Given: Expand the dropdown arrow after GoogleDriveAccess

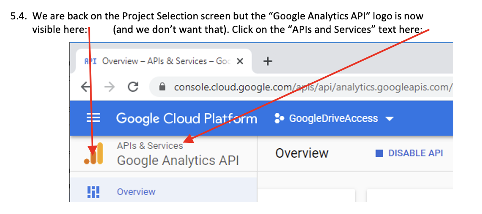Looking at the screenshot, I should (x=389, y=119).
